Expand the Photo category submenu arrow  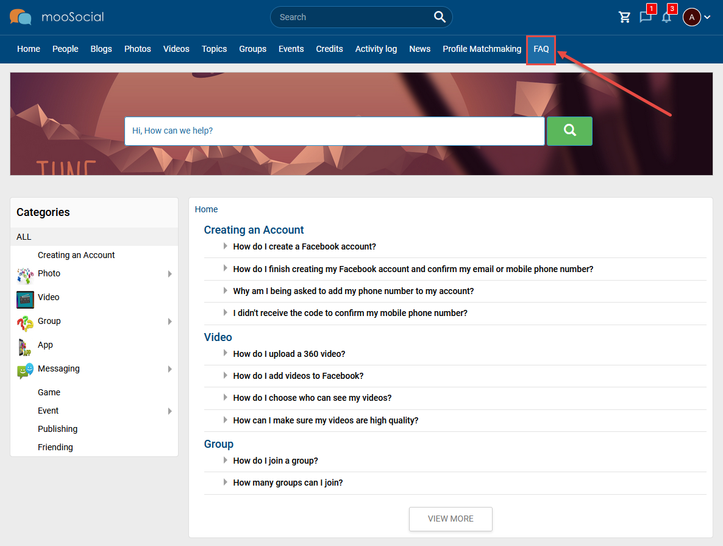pyautogui.click(x=169, y=274)
